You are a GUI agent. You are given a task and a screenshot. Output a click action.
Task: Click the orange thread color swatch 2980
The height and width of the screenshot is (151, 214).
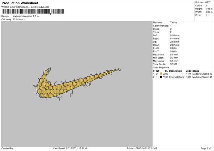pyautogui.click(x=161, y=74)
